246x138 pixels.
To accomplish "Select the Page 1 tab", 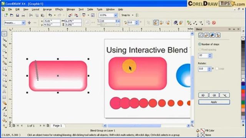I will point(57,126).
